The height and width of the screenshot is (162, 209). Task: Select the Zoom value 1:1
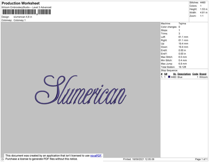(x=202, y=16)
